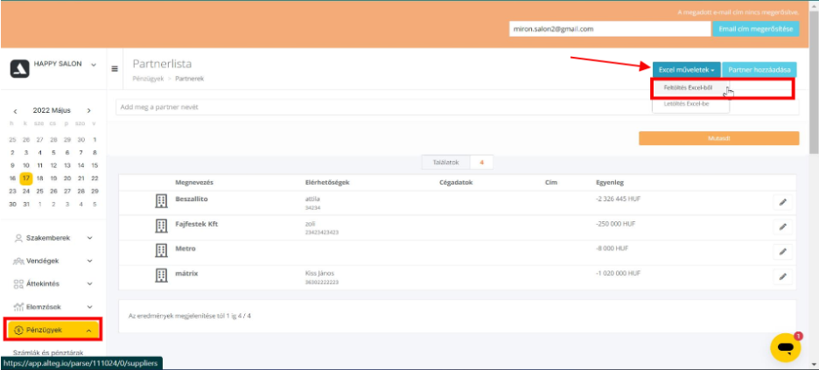The width and height of the screenshot is (819, 370).
Task: Click the edit pencil for Fajfestek Kft
Action: [782, 227]
